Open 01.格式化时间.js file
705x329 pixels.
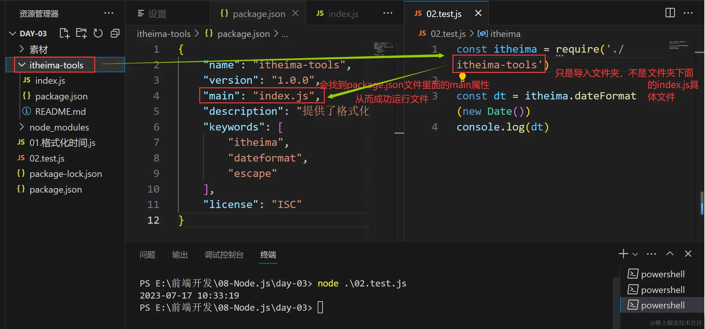coord(62,143)
